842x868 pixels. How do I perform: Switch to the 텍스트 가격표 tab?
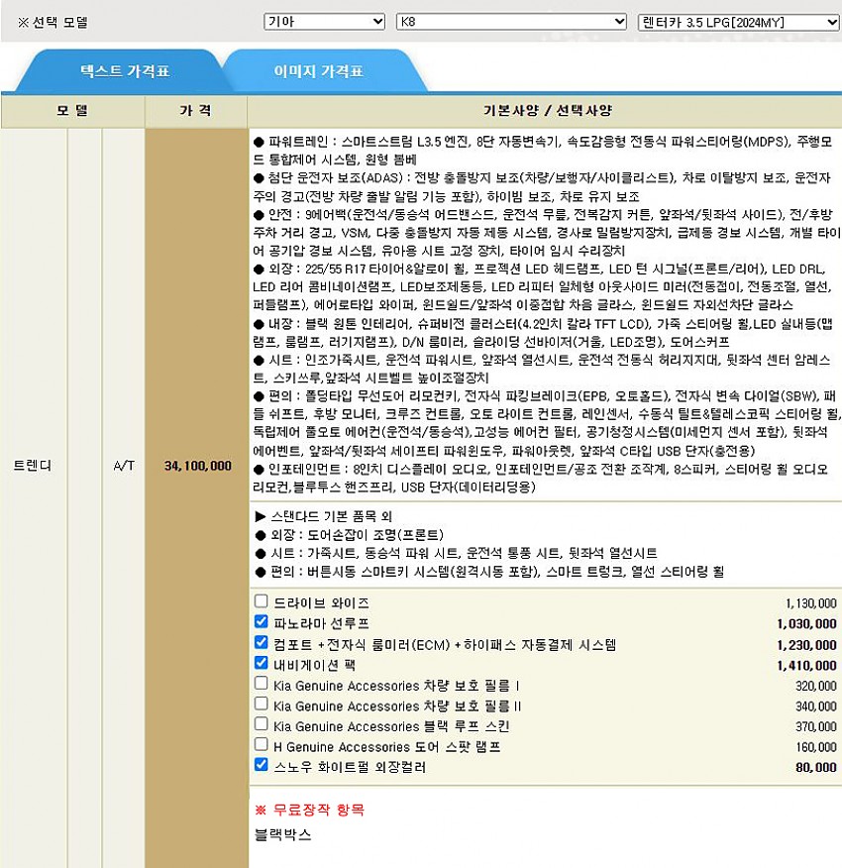[124, 71]
